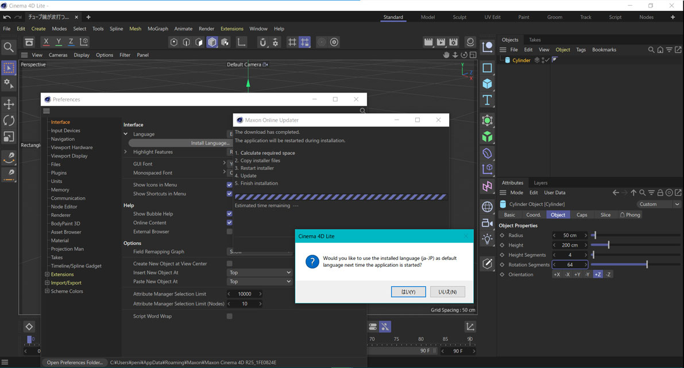The width and height of the screenshot is (684, 368).
Task: Click the Cylinder's Phong tag icon
Action: click(555, 60)
